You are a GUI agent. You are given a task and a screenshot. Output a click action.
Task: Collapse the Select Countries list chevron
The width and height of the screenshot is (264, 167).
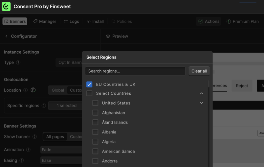click(201, 93)
